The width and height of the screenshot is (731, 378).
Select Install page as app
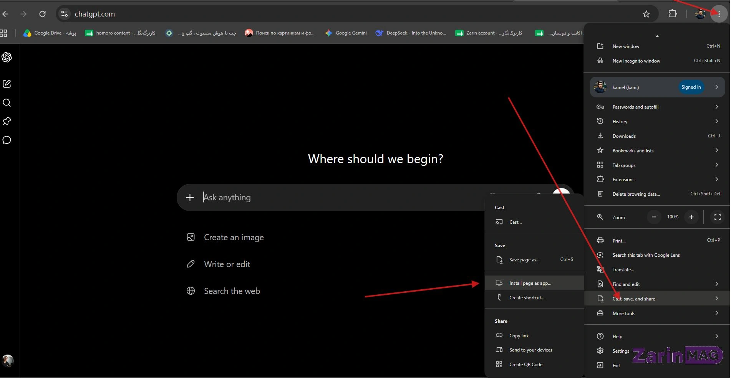pyautogui.click(x=534, y=283)
